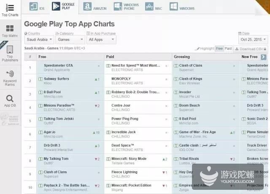Click in-app purchase icon beside Tribal Rivals
The image size is (270, 194).
coord(176,159)
